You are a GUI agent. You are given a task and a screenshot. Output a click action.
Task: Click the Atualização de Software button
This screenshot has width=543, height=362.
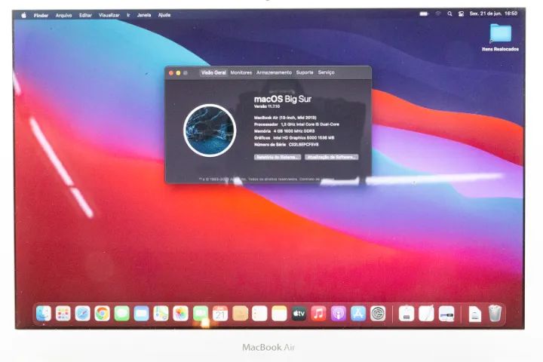click(x=331, y=157)
